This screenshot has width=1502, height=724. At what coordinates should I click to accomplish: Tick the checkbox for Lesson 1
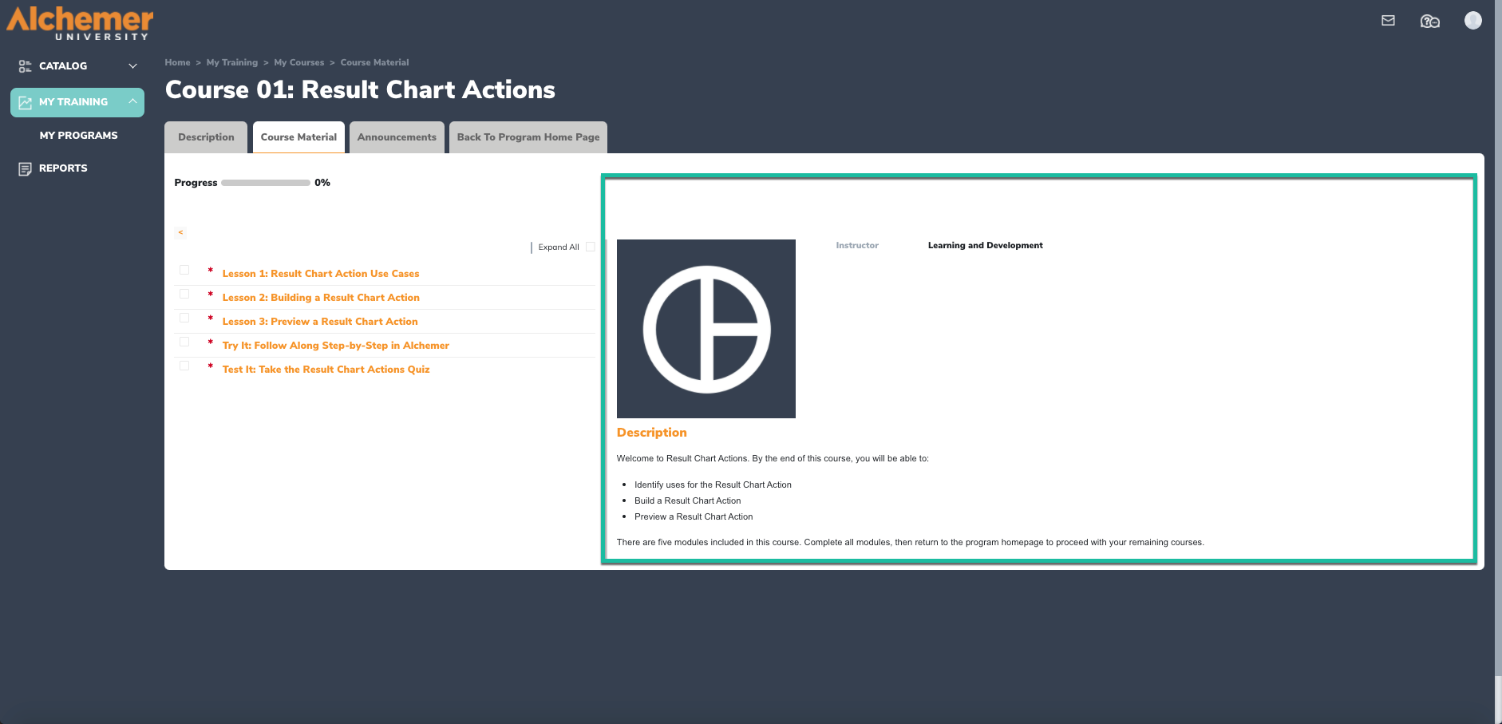click(184, 270)
